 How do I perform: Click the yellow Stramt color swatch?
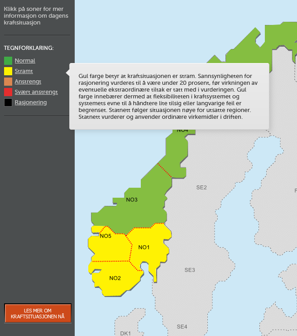point(8,71)
